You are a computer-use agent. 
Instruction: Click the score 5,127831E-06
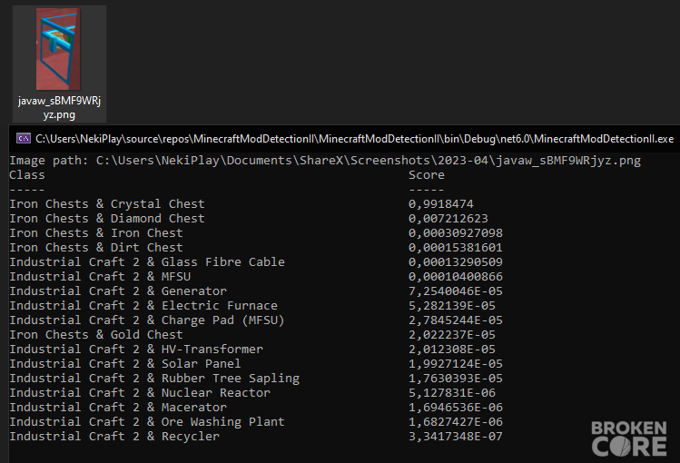coord(452,393)
